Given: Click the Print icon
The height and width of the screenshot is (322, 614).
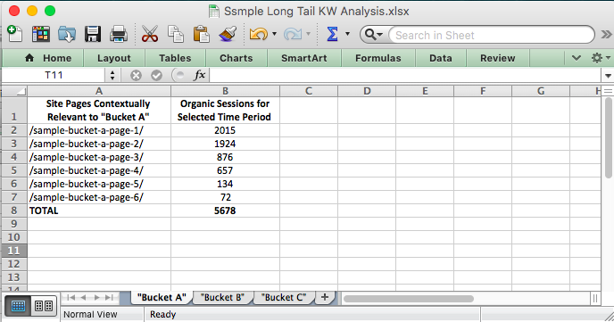Looking at the screenshot, I should tap(119, 35).
